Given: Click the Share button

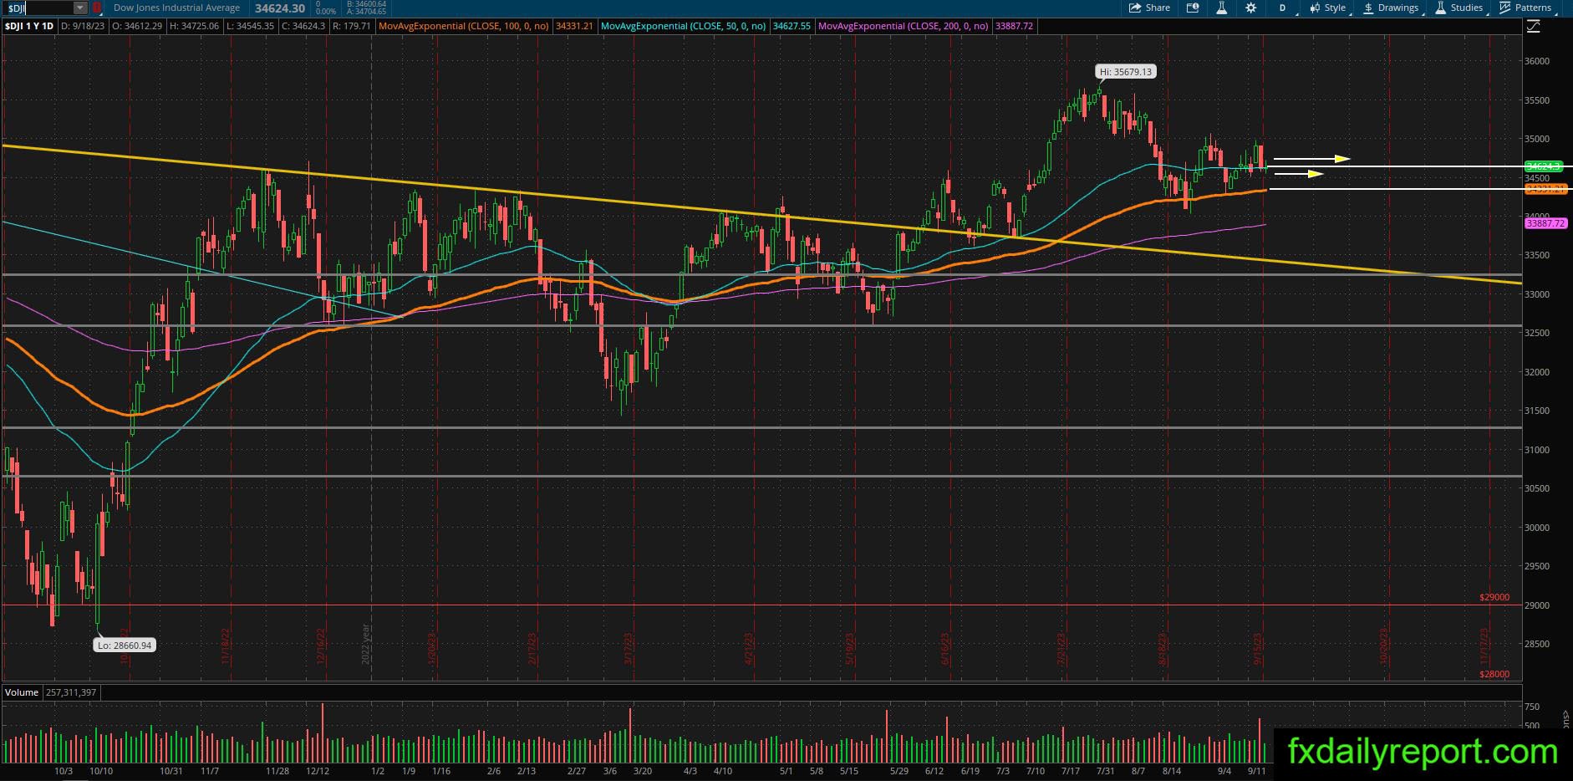Looking at the screenshot, I should coord(1149,8).
